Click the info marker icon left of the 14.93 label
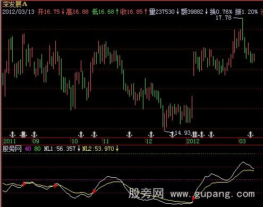The width and height of the screenshot is (263, 207). (x=172, y=134)
